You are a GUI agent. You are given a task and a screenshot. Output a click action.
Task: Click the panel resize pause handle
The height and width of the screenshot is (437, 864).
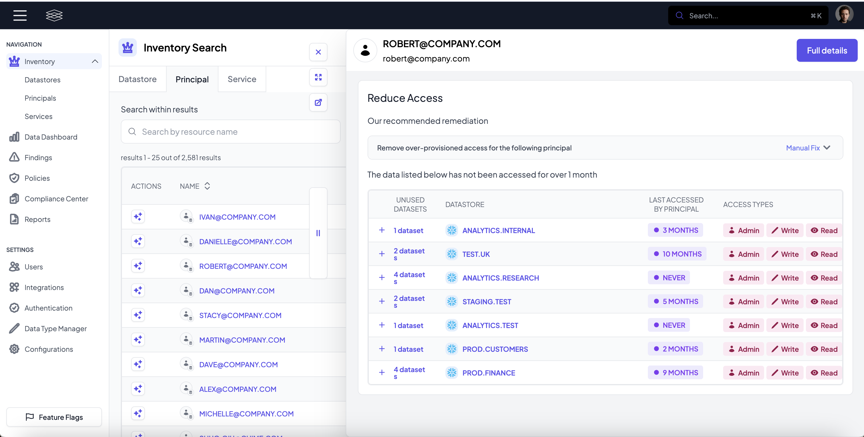[x=318, y=233]
